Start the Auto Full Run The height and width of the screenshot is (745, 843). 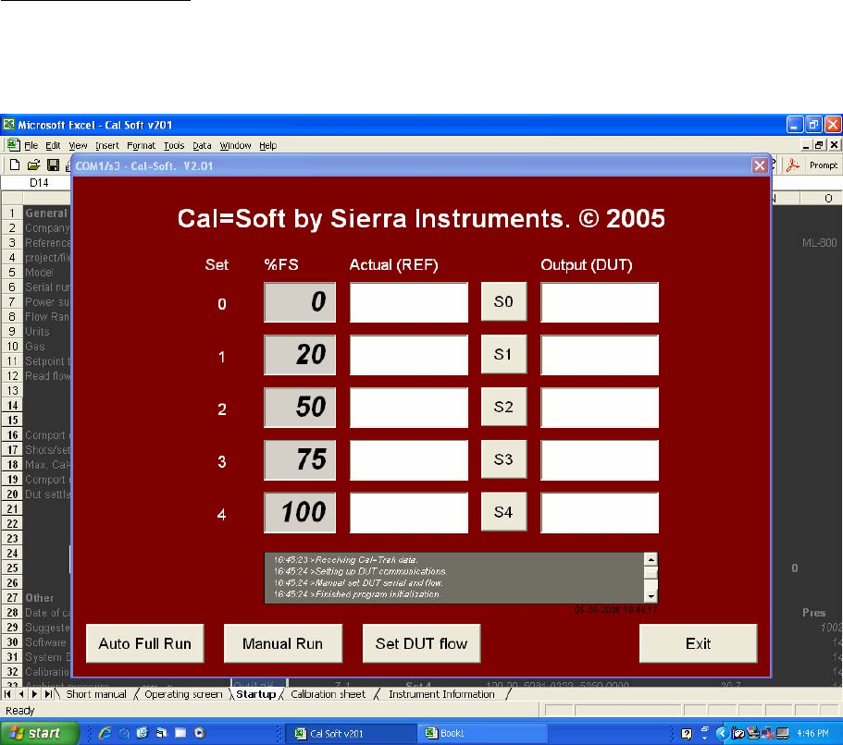point(145,643)
